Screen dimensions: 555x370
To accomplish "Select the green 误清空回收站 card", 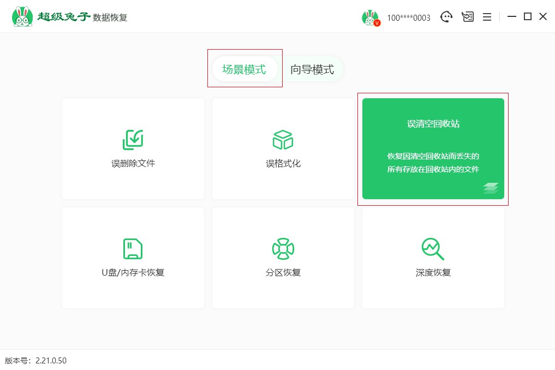I will (x=433, y=148).
